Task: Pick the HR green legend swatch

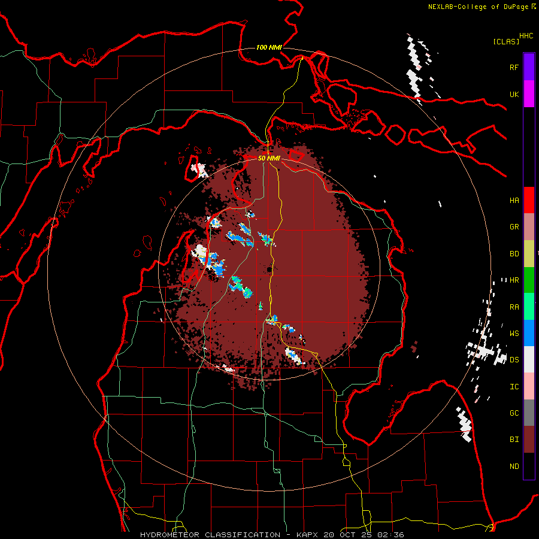Action: click(529, 280)
